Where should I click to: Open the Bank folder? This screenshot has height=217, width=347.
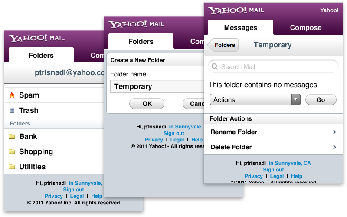point(54,136)
